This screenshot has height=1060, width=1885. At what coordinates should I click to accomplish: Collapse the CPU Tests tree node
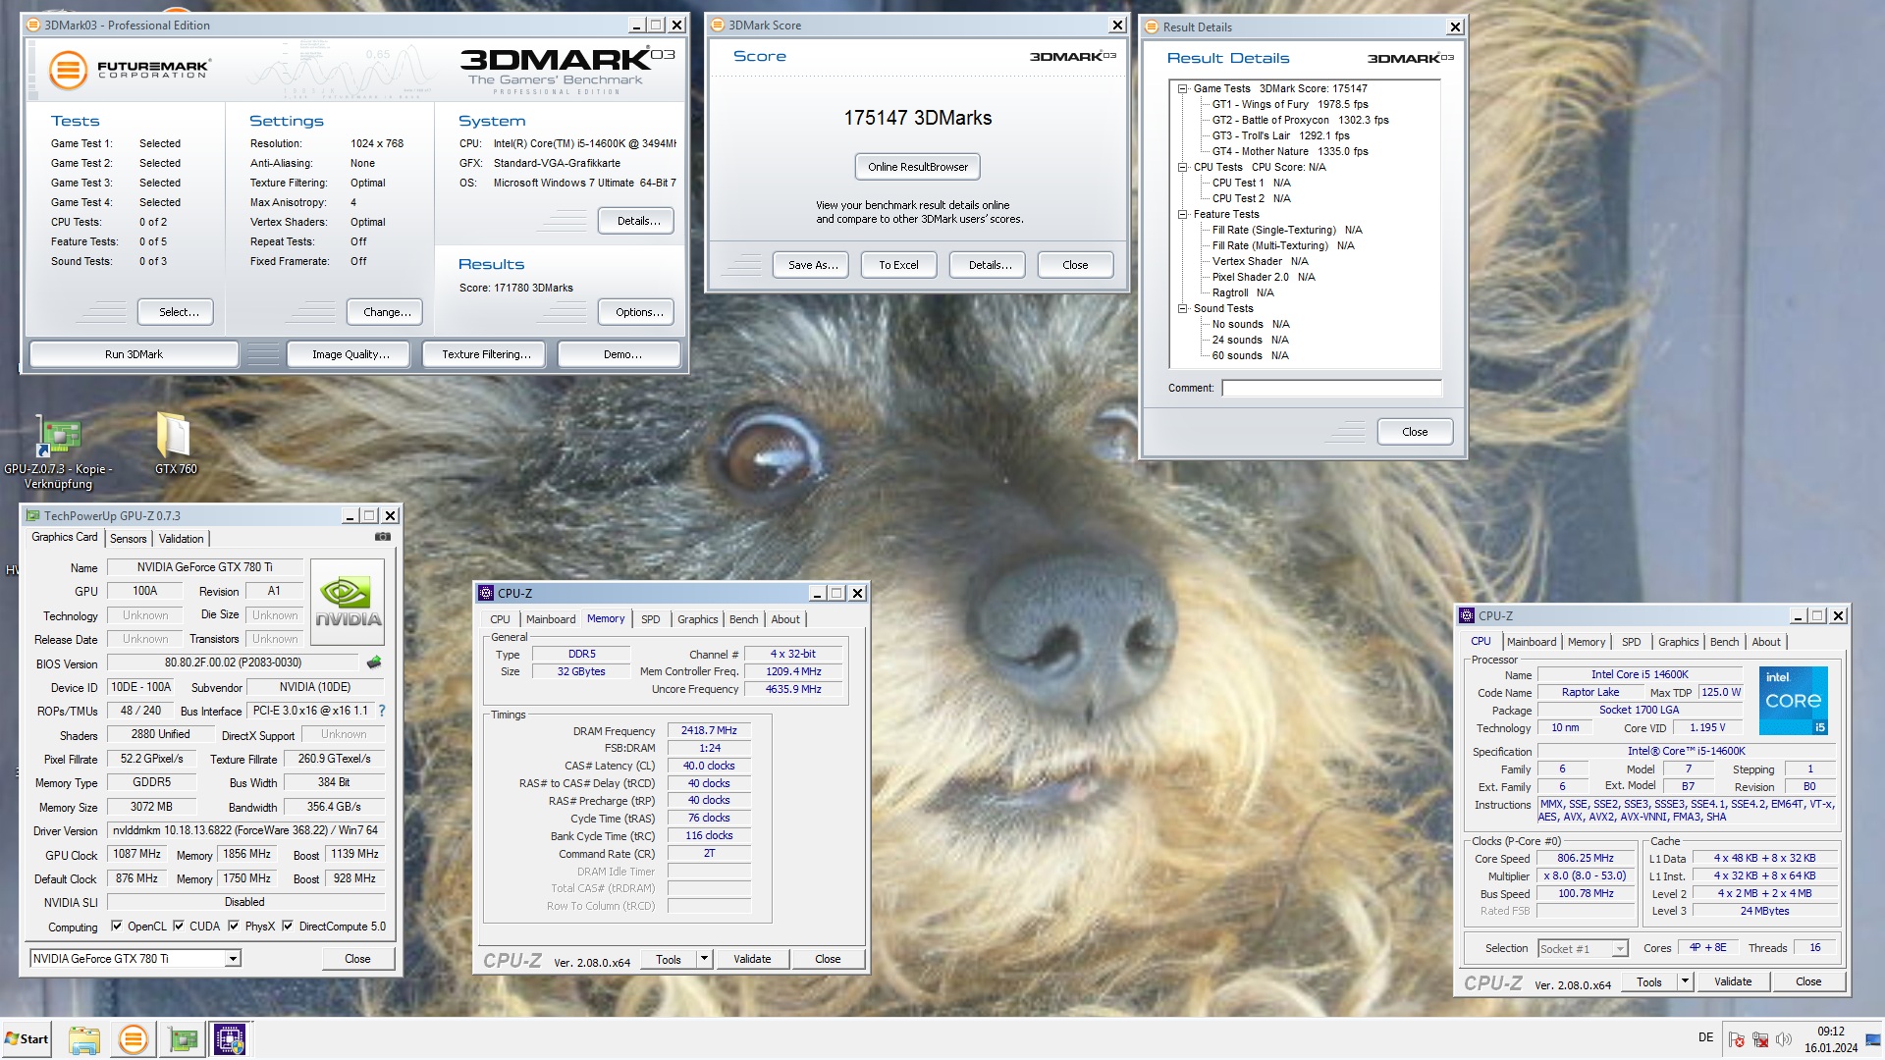click(x=1183, y=167)
